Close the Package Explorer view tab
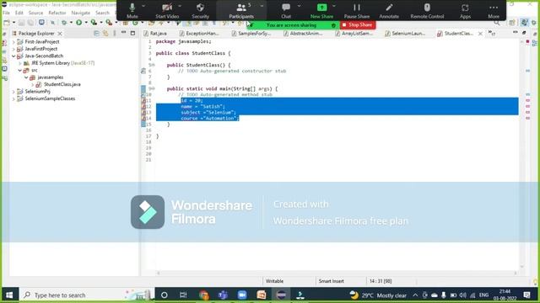The image size is (540, 303). coord(60,34)
